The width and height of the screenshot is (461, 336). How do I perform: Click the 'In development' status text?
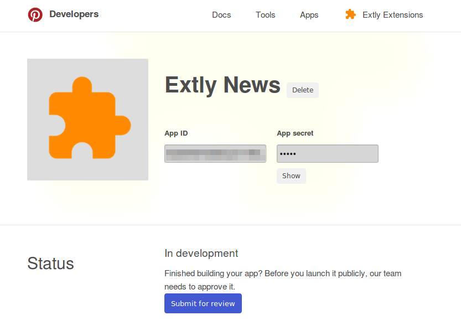pos(201,254)
